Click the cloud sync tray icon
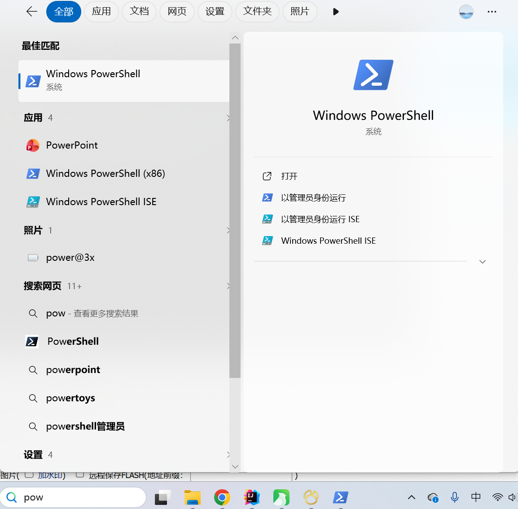Viewport: 518px width, 509px height. pos(433,497)
